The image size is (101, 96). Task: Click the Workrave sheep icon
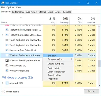[x=7, y=65]
